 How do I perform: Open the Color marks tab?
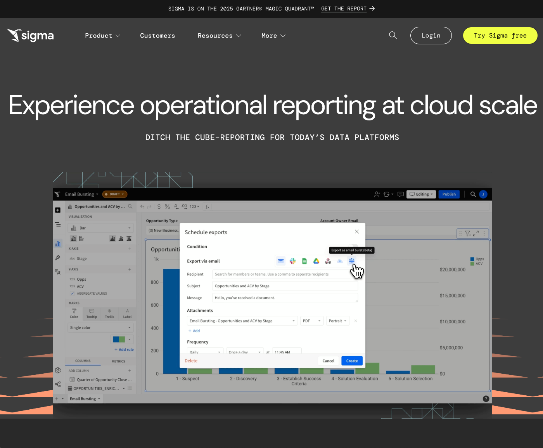[x=74, y=314]
